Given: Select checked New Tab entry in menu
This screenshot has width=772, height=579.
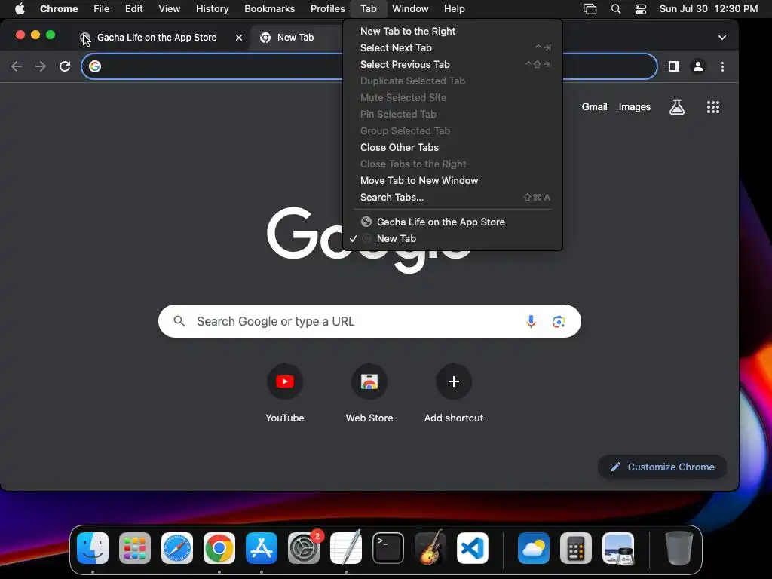Looking at the screenshot, I should click(x=452, y=239).
